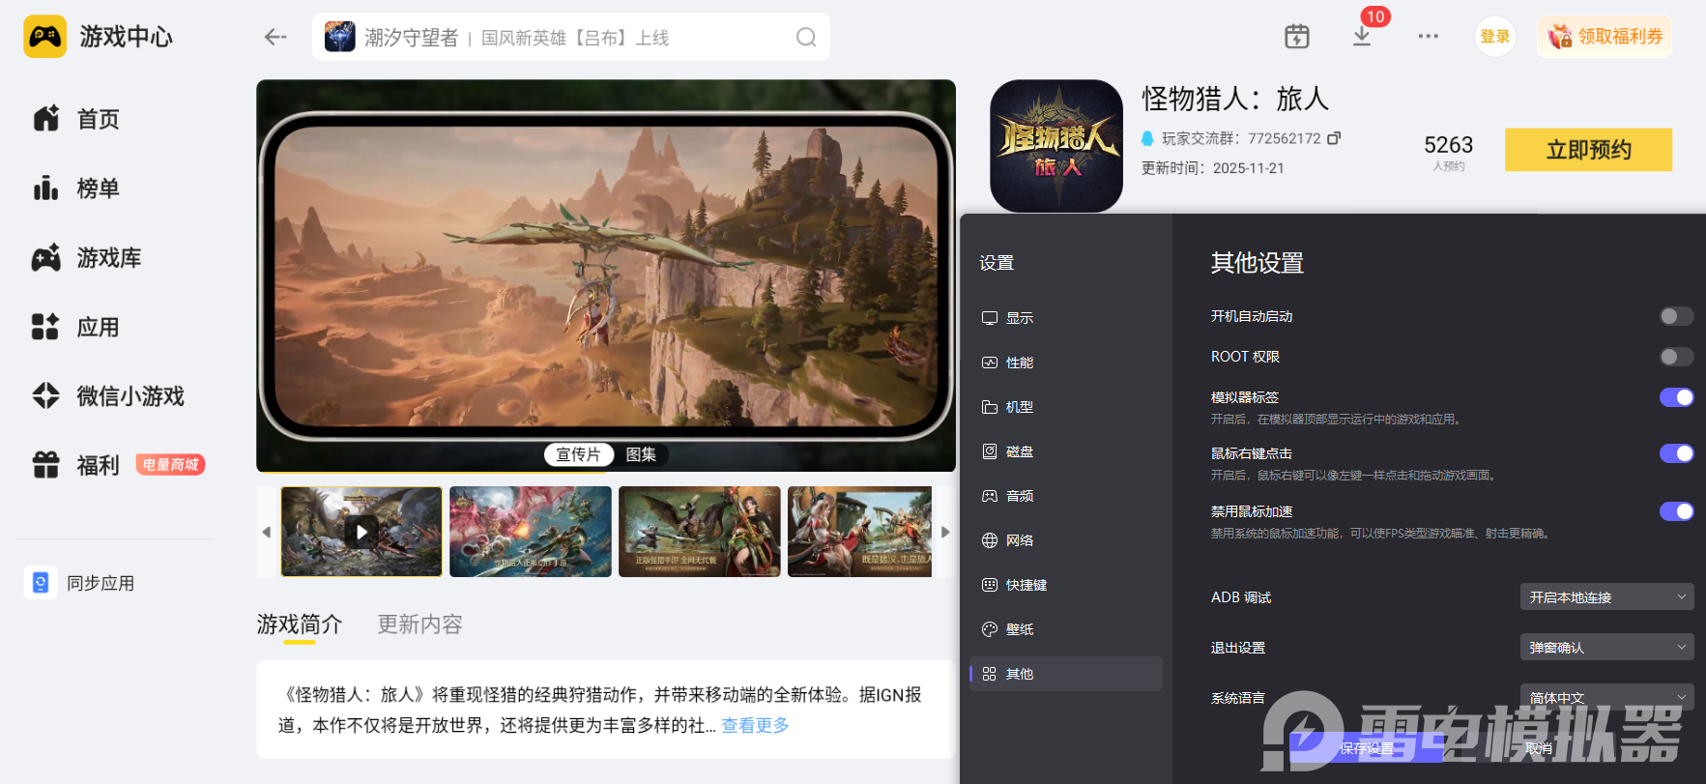Image resolution: width=1706 pixels, height=784 pixels.
Task: Open 性能 performance settings
Action: 1066,363
